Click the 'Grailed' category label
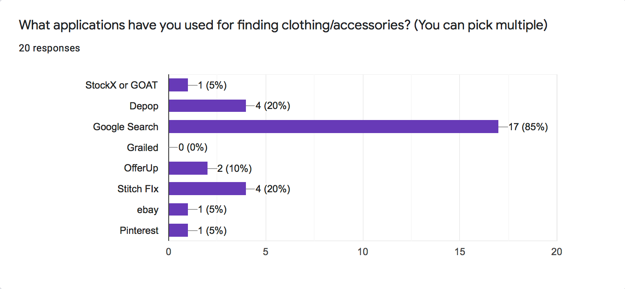Image resolution: width=625 pixels, height=289 pixels. tap(143, 148)
